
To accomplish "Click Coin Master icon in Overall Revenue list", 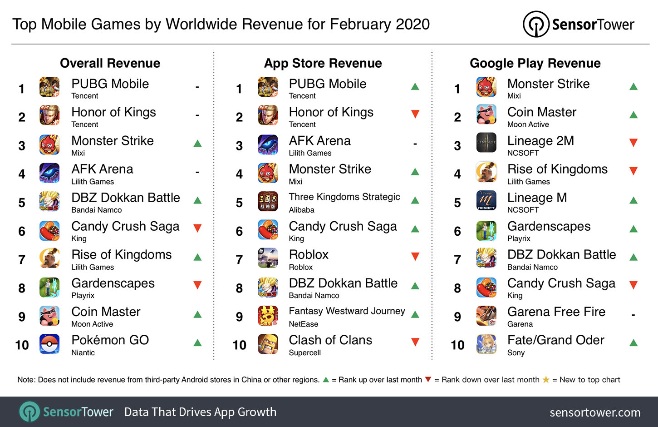I will (49, 316).
